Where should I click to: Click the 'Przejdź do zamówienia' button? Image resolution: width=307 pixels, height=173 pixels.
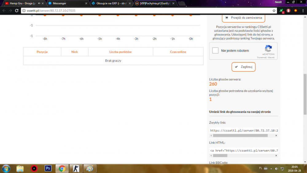coord(243,18)
